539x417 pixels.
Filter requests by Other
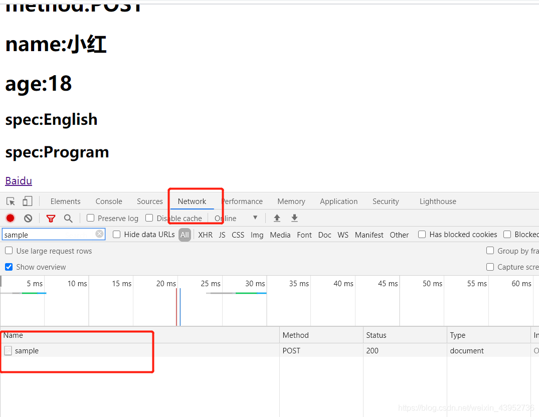pyautogui.click(x=399, y=235)
